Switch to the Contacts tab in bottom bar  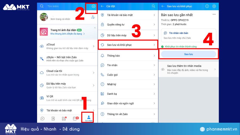click(x=53, y=118)
